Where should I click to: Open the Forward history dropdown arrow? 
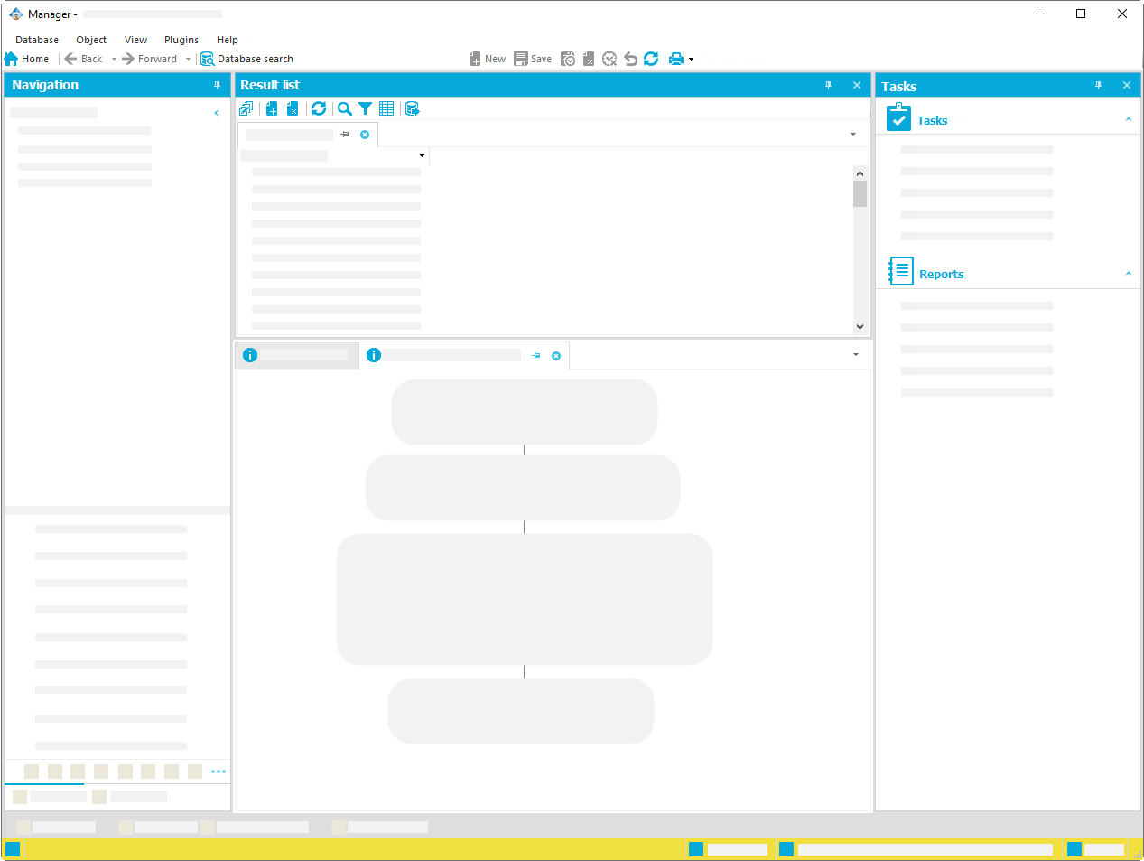[188, 60]
